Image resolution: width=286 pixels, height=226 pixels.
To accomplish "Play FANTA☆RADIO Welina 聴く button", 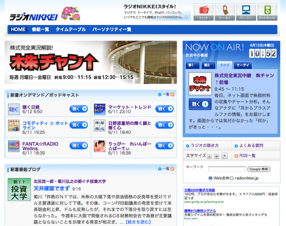I will coord(79,145).
